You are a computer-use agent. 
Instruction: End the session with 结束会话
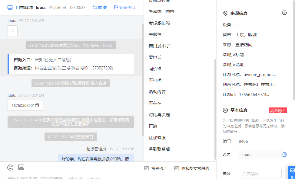[x=125, y=8]
